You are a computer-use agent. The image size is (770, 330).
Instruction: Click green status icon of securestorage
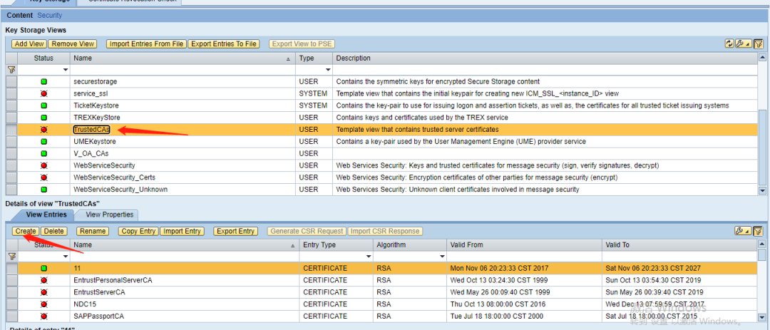43,82
